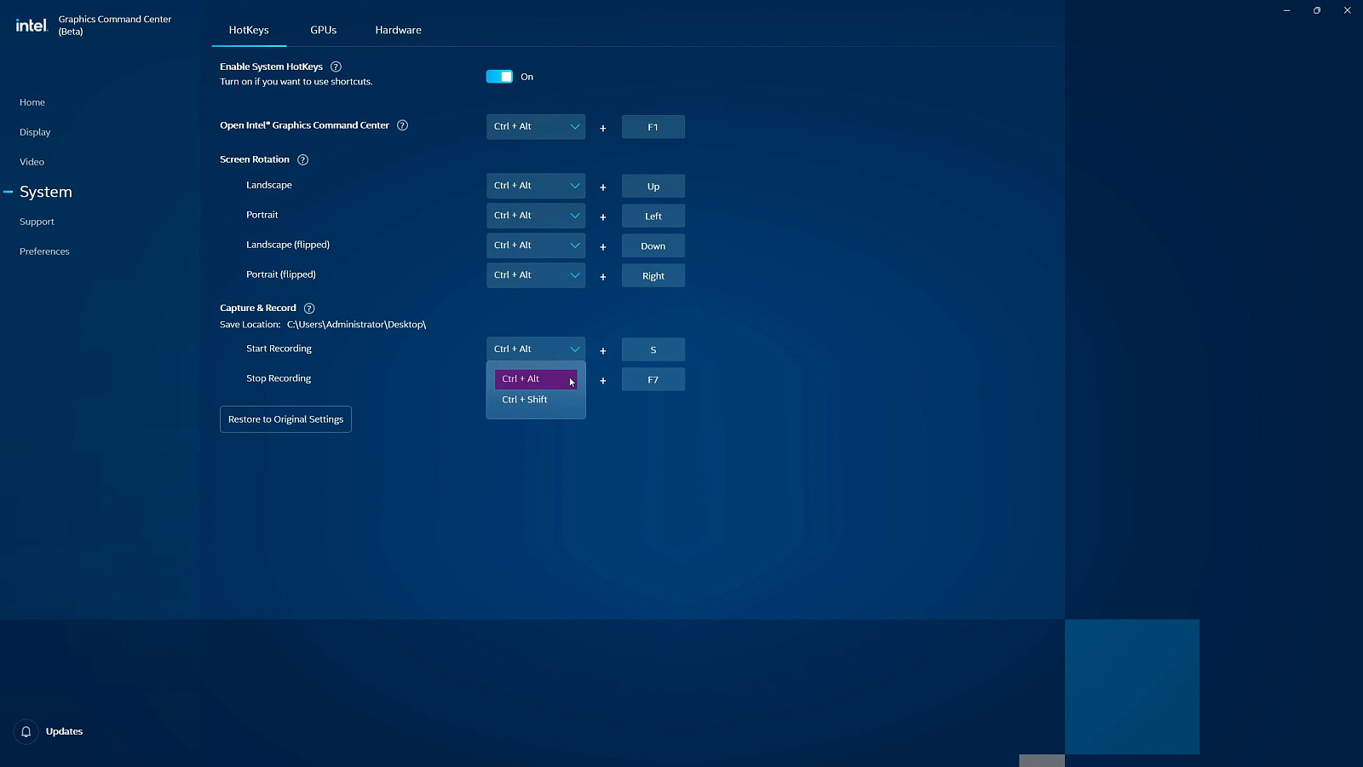Edit F7 key field for Stop Recording

pyautogui.click(x=653, y=380)
